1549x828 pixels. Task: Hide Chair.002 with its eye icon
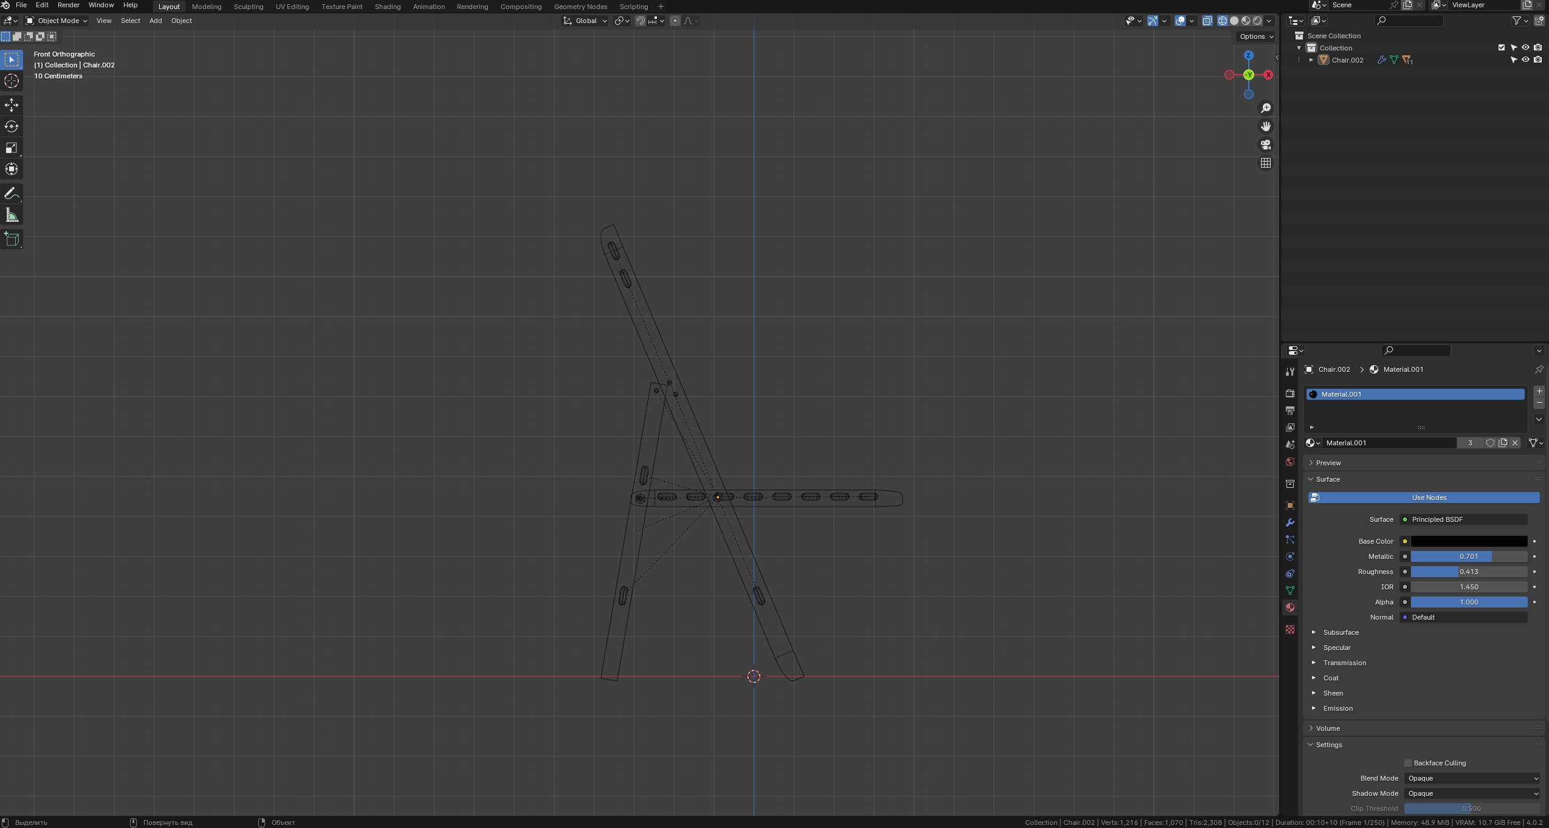(x=1525, y=60)
